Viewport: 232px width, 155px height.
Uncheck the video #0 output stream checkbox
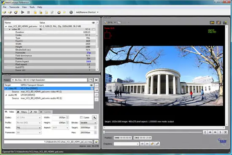pos(92,88)
